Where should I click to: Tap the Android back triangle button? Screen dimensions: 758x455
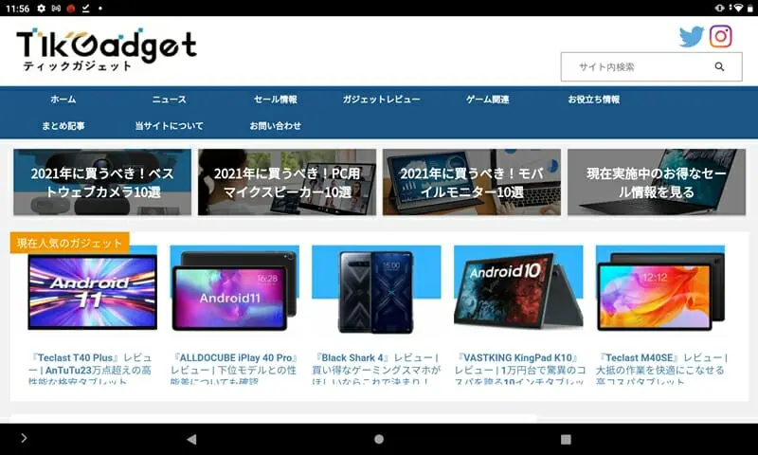(x=191, y=439)
